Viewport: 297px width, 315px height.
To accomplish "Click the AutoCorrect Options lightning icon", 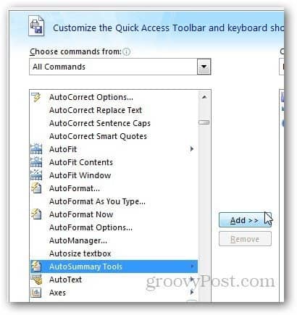I will (36, 98).
